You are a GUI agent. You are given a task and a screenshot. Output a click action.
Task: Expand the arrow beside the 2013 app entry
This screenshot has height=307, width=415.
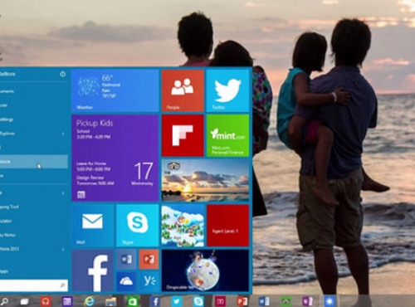click(63, 249)
